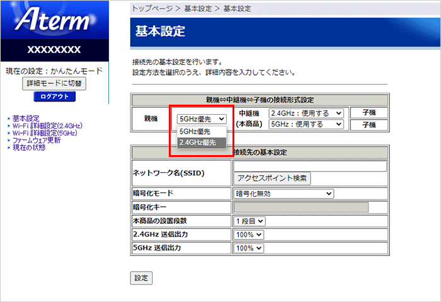Viewport: 441px width, 302px height.
Task: Open 基本設定 in the left sidebar
Action: pyautogui.click(x=26, y=119)
